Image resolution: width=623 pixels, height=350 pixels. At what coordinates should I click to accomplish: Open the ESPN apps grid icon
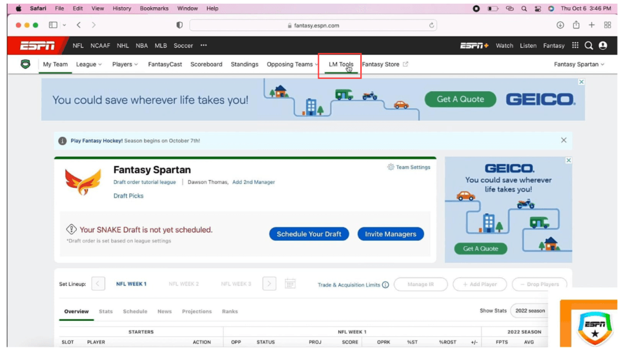coord(576,45)
